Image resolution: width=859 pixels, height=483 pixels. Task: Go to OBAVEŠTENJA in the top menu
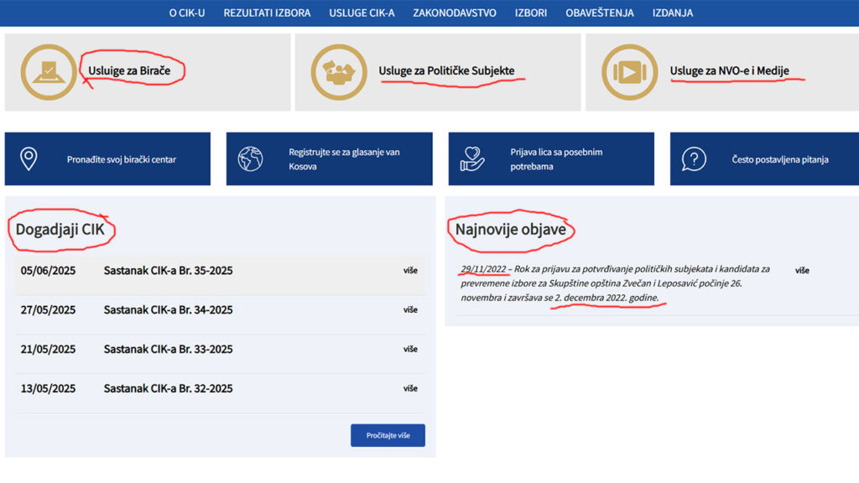pos(599,13)
